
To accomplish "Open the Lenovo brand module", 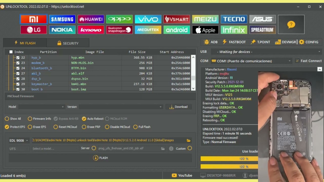I will (x=91, y=30).
